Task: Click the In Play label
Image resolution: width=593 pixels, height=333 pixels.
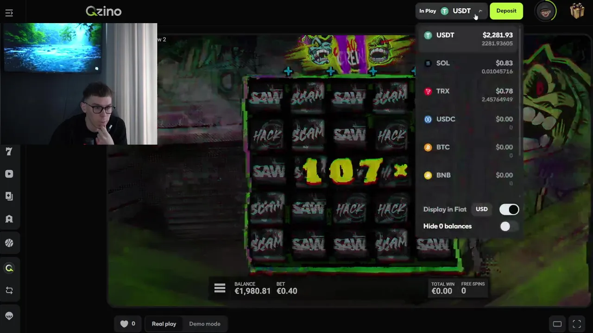Action: click(428, 11)
